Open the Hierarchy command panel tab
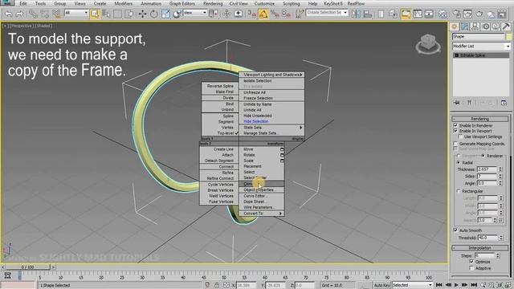Viewport: 514px width, 289px height. [475, 26]
